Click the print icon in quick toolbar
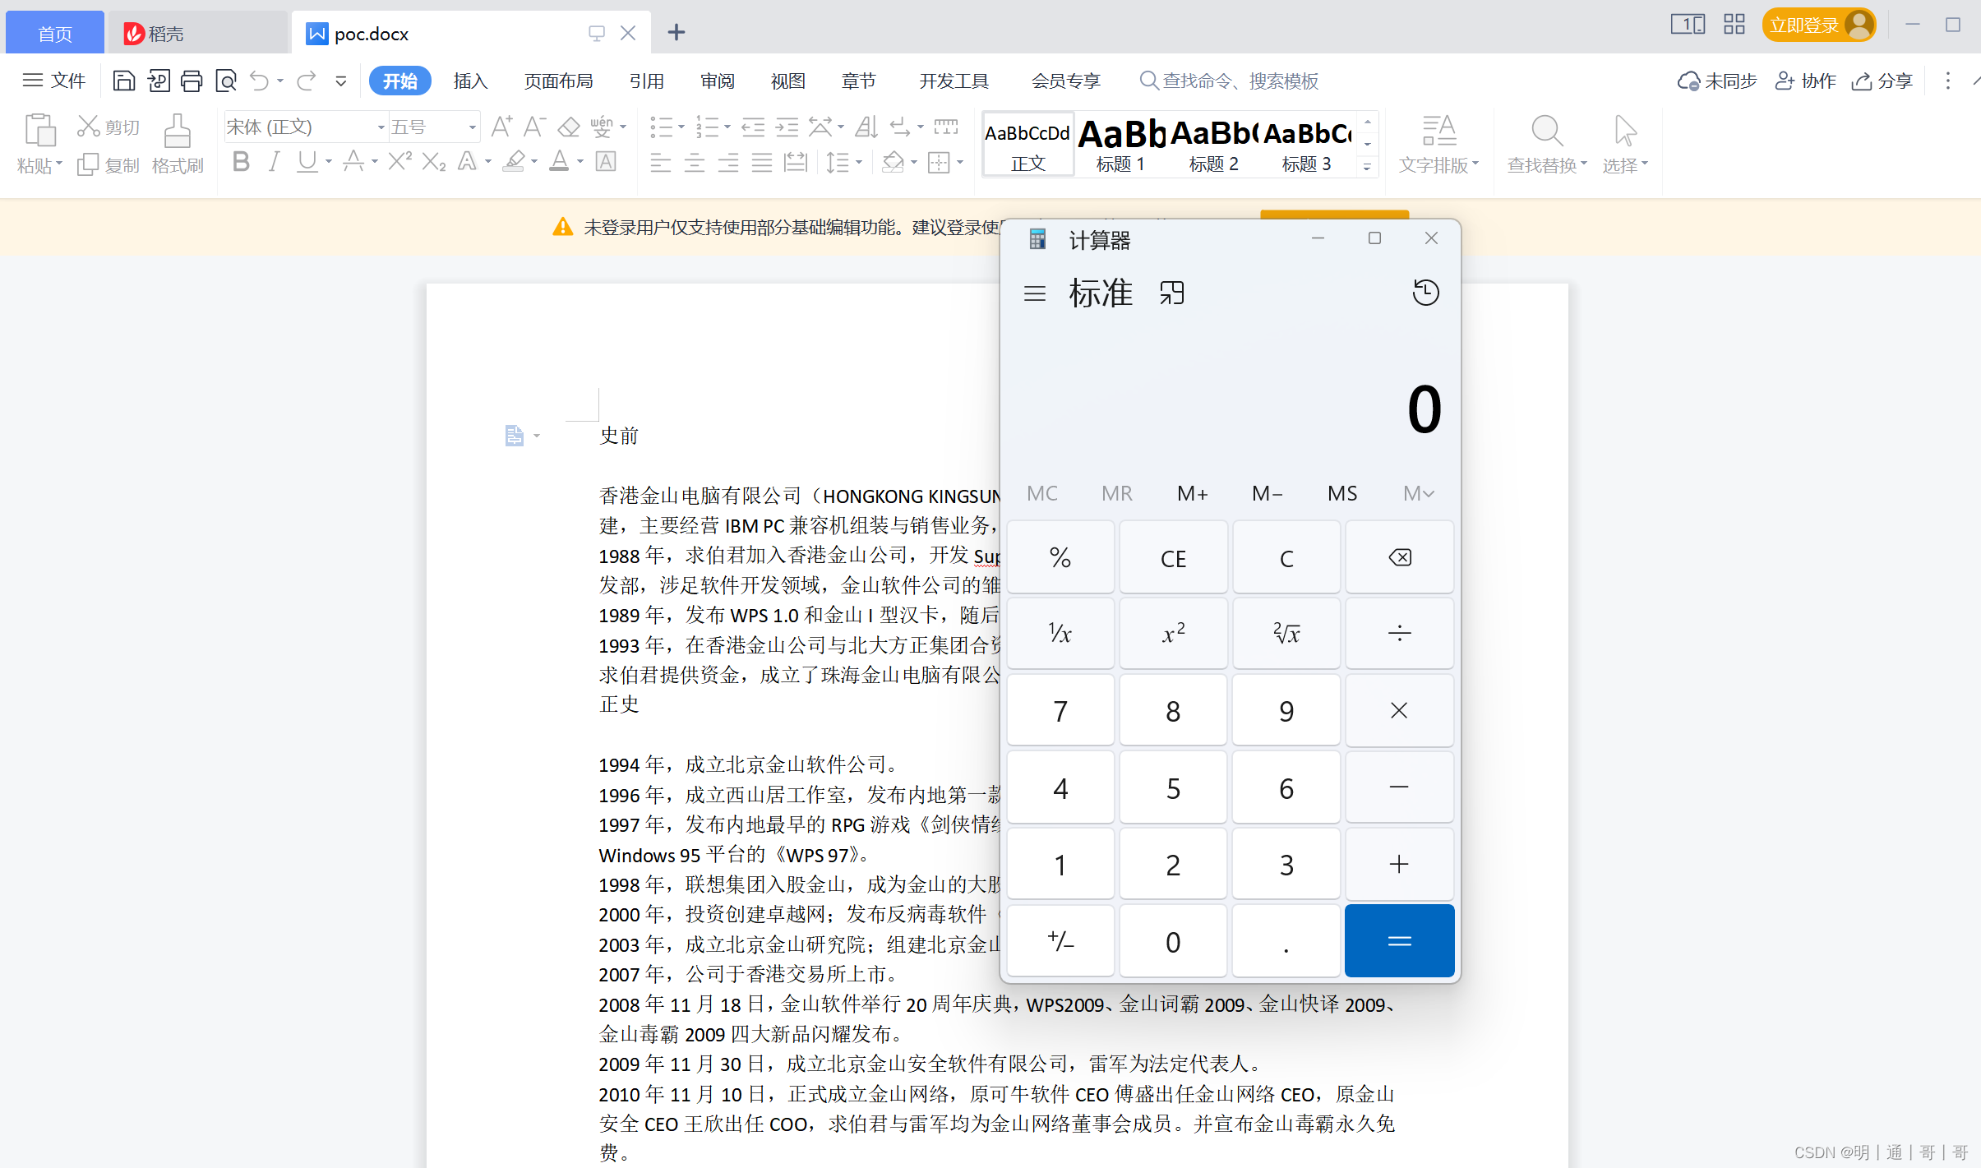Image resolution: width=1981 pixels, height=1168 pixels. coord(192,81)
